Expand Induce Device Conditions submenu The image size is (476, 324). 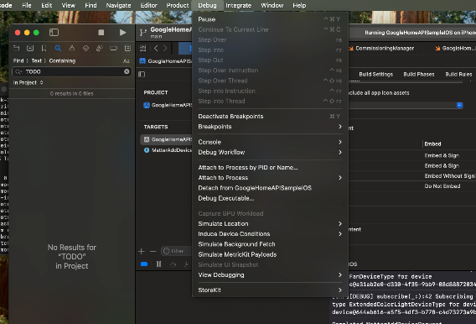[x=270, y=233]
